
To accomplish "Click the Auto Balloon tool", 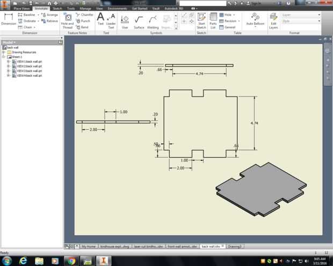I will [255, 19].
